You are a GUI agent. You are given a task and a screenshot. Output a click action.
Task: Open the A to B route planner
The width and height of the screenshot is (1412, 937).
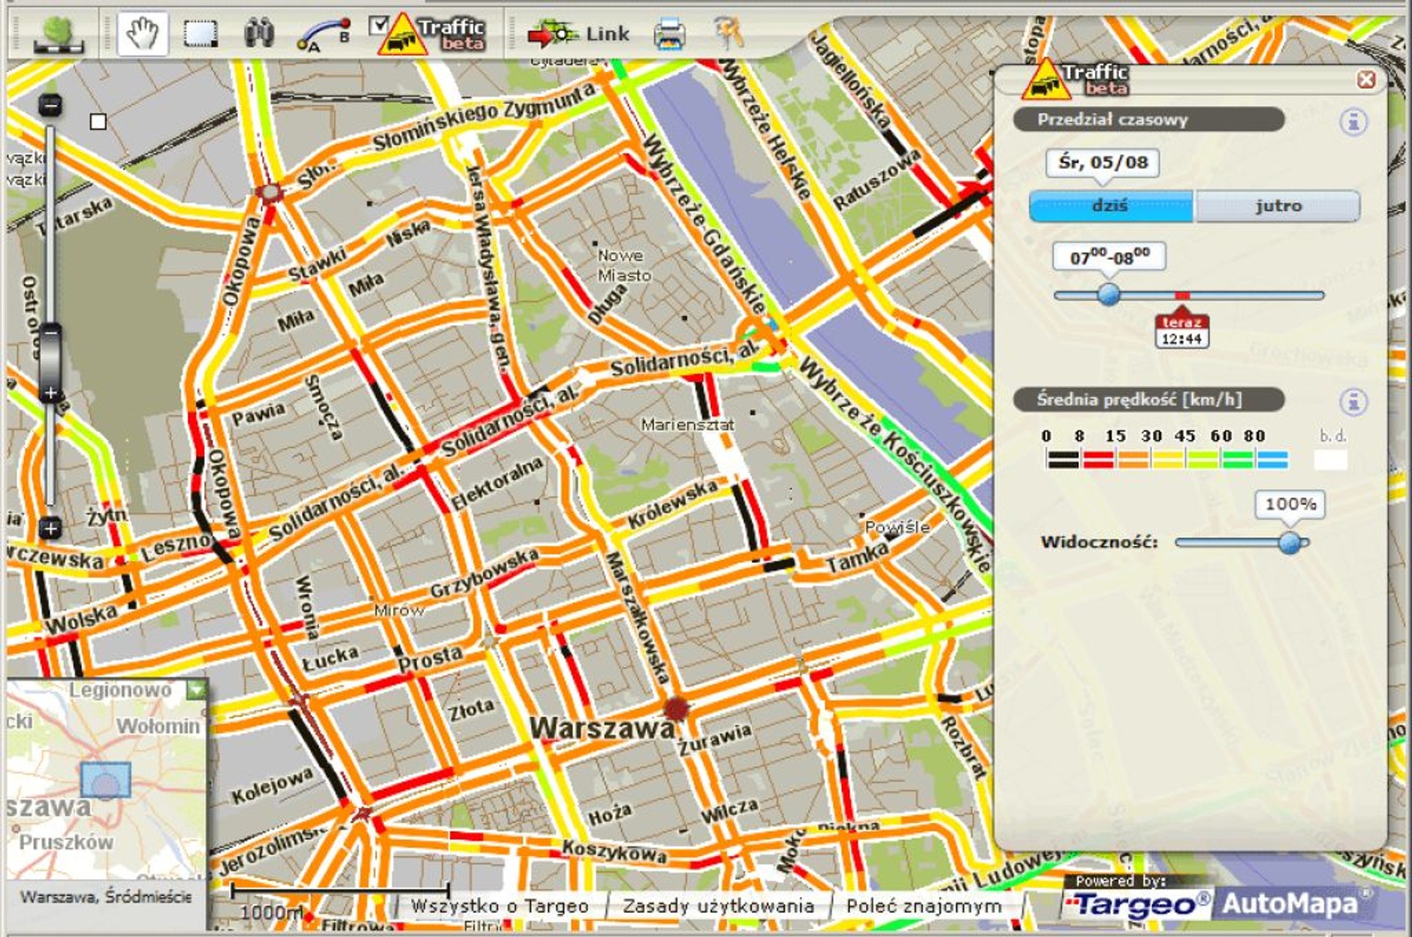[x=323, y=35]
